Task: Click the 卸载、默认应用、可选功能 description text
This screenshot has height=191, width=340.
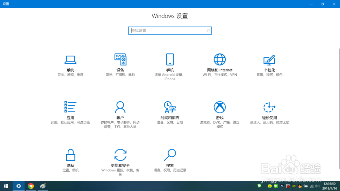Action: [x=70, y=122]
